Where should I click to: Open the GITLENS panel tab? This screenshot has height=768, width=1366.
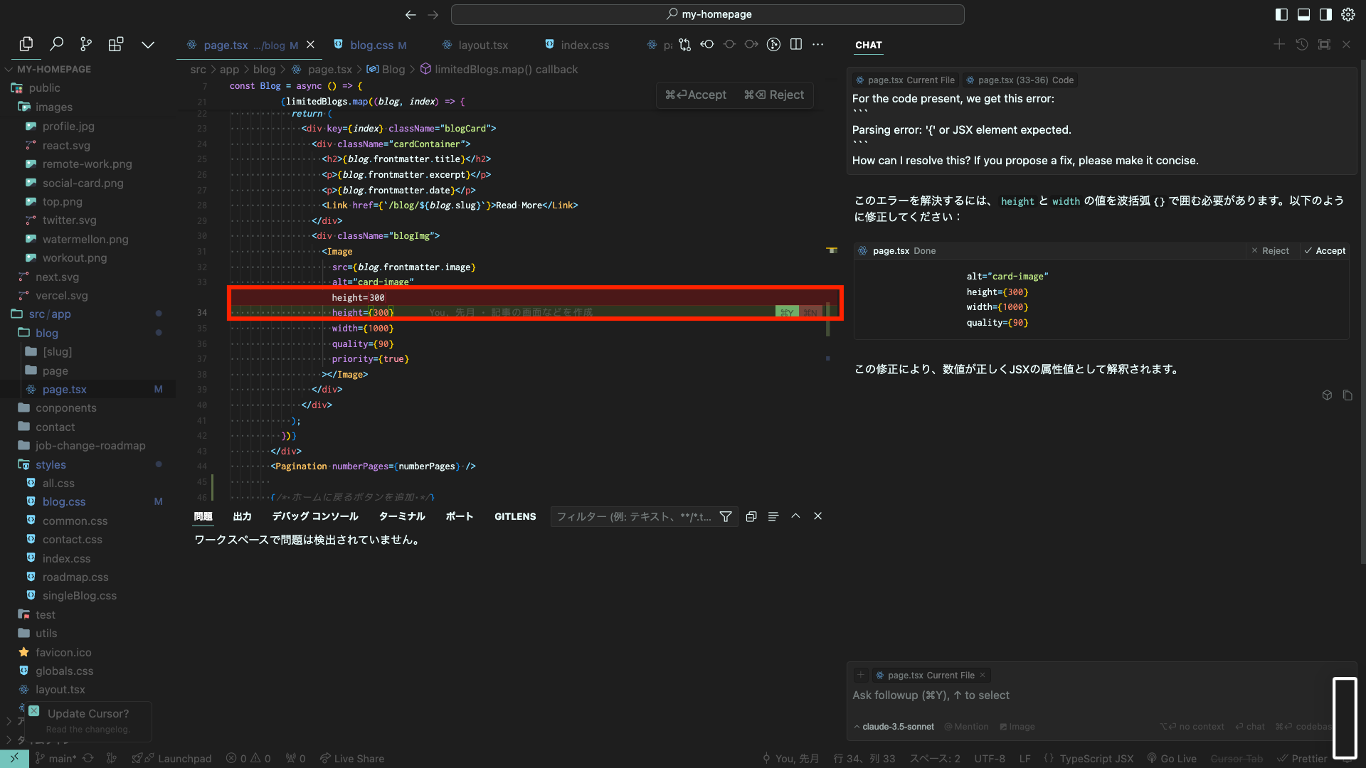[x=515, y=516]
